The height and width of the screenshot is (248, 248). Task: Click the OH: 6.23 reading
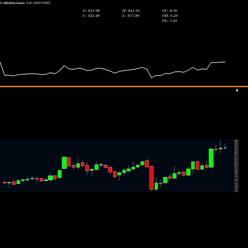170,16
